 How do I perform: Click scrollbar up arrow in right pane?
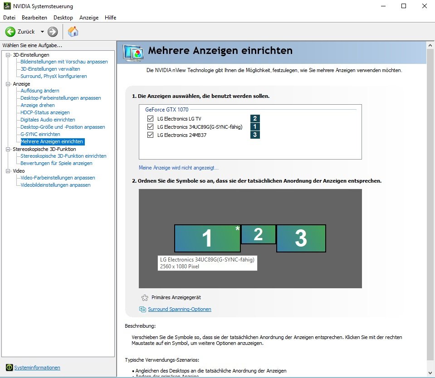[x=430, y=45]
